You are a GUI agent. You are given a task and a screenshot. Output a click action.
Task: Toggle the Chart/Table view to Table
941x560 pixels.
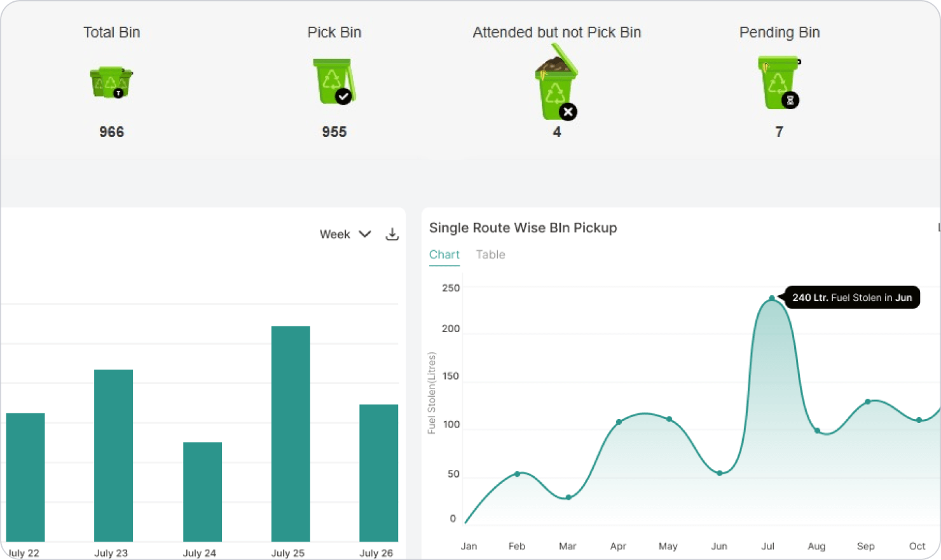pyautogui.click(x=490, y=255)
